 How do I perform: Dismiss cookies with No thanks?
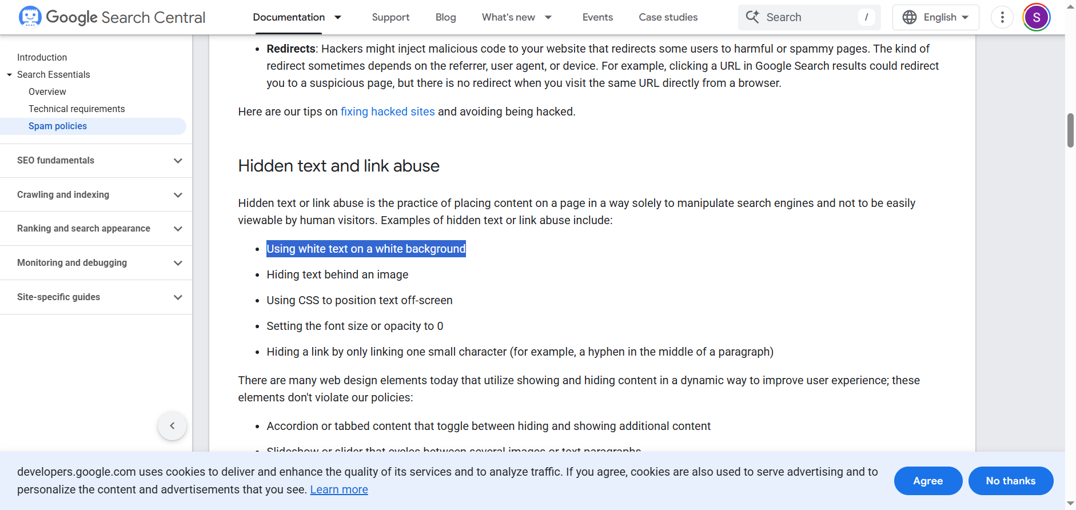point(1010,481)
